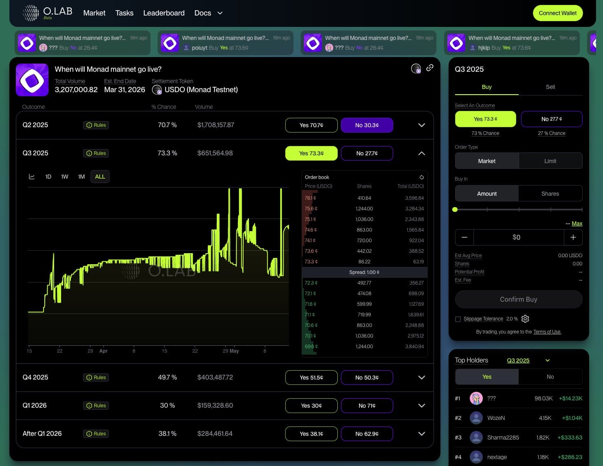This screenshot has width=603, height=466.
Task: Click the chart line type icon
Action: [x=32, y=177]
